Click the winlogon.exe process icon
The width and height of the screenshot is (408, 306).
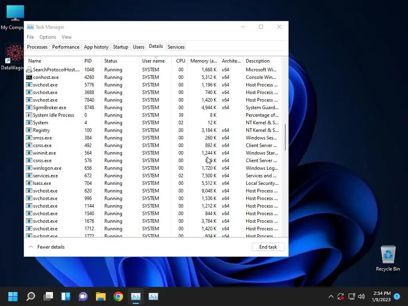[x=29, y=168]
